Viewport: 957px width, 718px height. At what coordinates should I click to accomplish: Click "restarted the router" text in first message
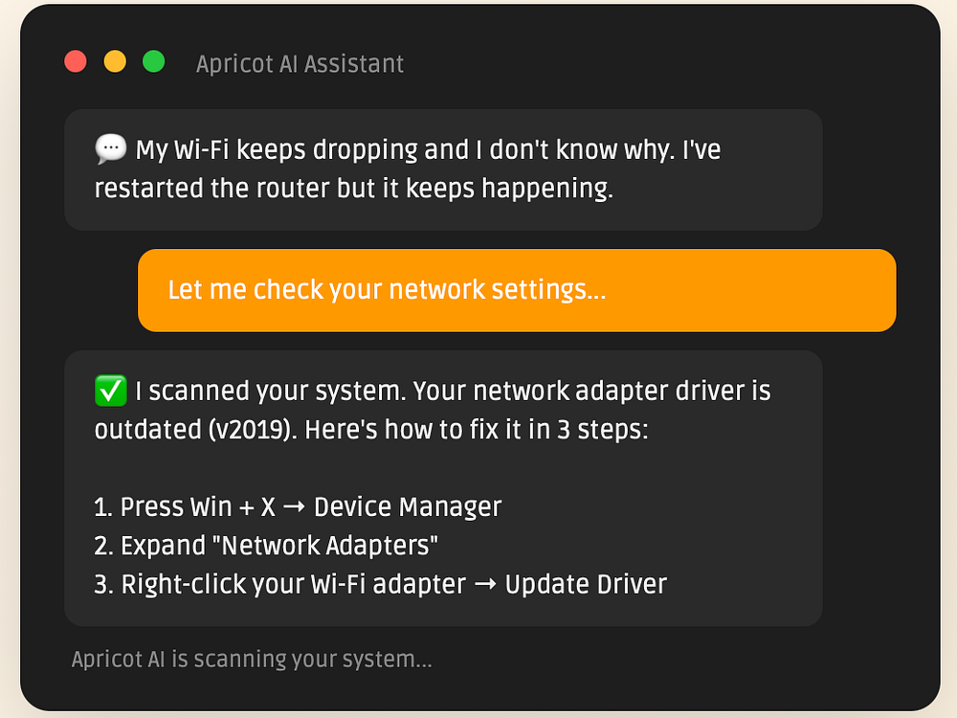212,189
